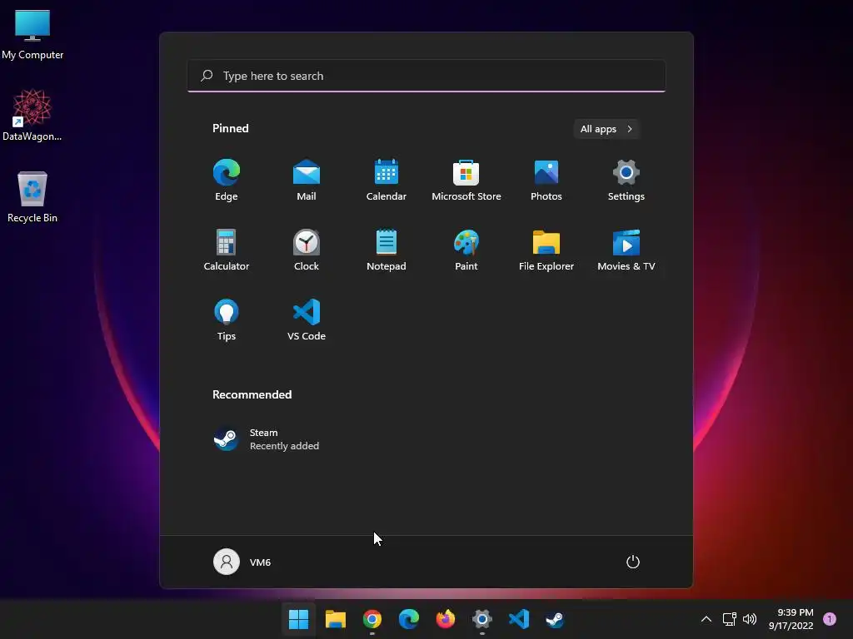Open Microsoft Edge on the taskbar
Screen dimensions: 853x639
click(x=408, y=619)
